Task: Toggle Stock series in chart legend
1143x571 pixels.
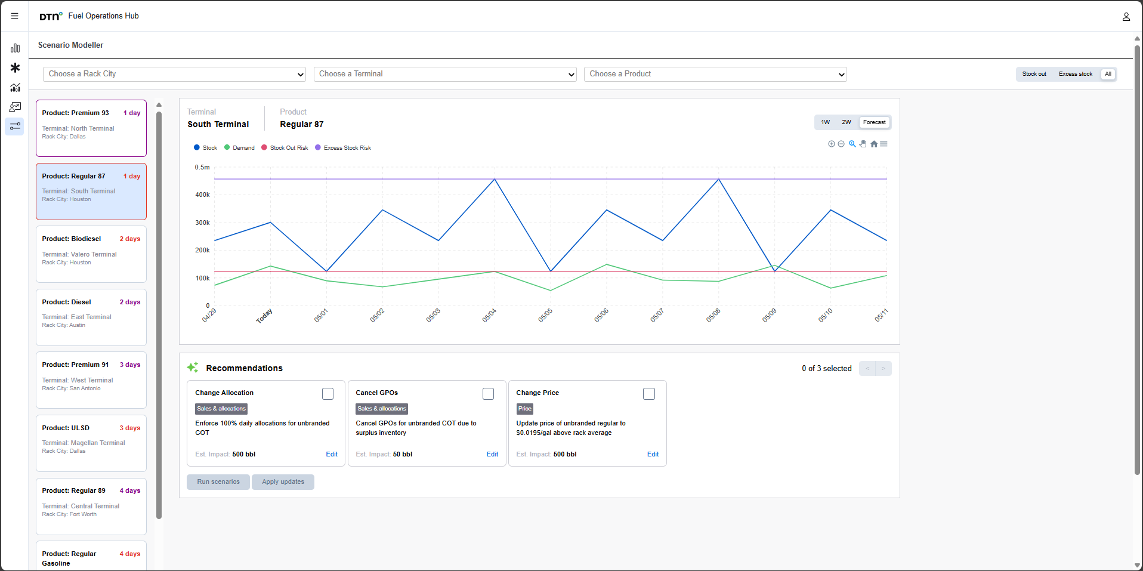Action: (205, 147)
